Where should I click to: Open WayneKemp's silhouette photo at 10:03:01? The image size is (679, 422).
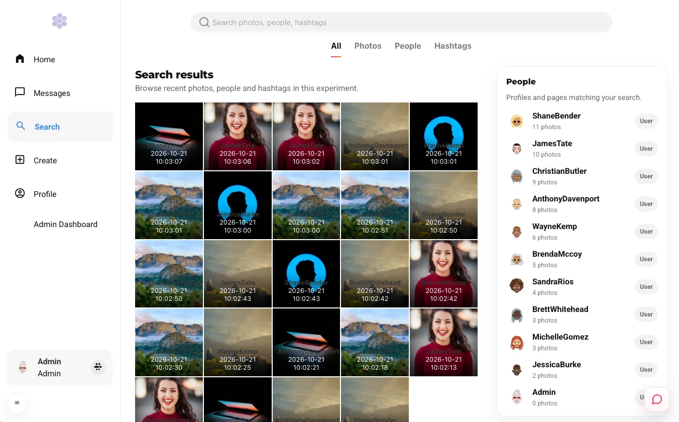[x=444, y=136]
